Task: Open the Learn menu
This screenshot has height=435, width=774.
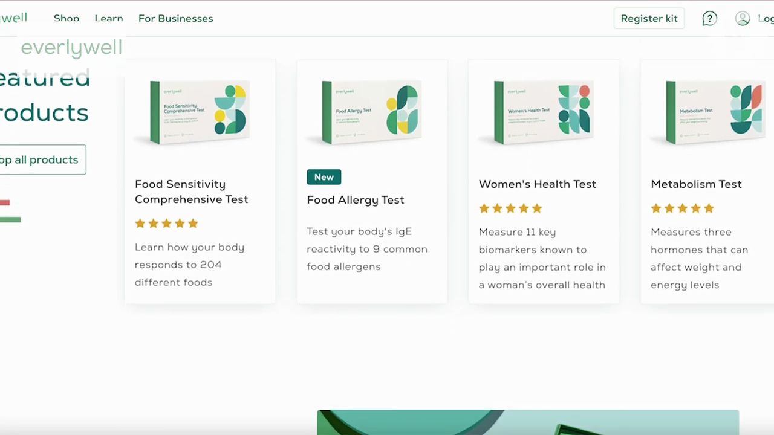Action: coord(109,18)
